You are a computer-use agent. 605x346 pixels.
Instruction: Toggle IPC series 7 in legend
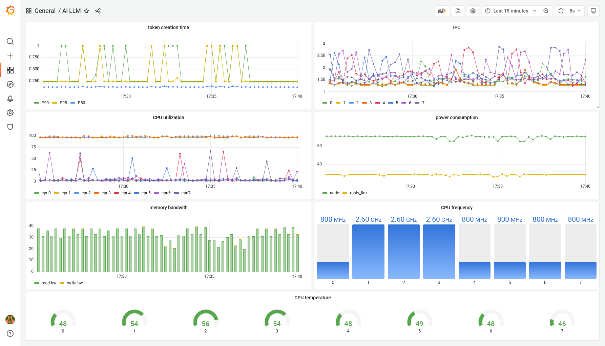[423, 103]
